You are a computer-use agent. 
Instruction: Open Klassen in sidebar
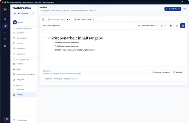tap(24, 64)
